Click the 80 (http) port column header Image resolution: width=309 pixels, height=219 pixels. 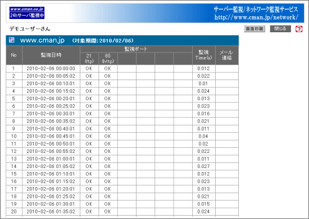108,59
